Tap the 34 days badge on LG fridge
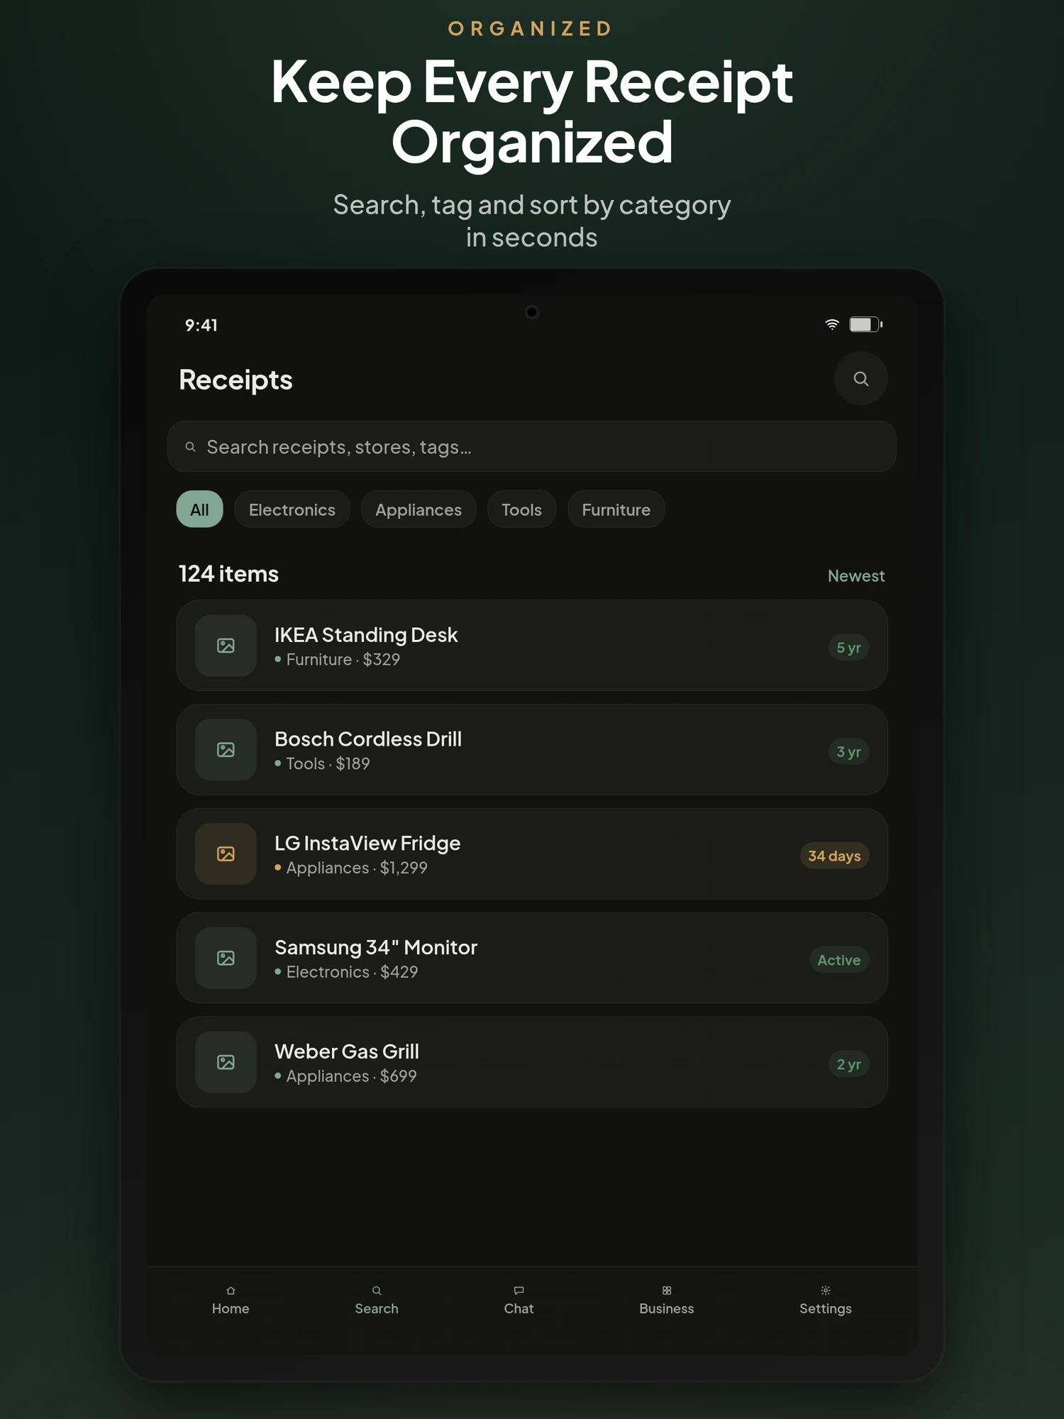The height and width of the screenshot is (1419, 1064). coord(834,856)
